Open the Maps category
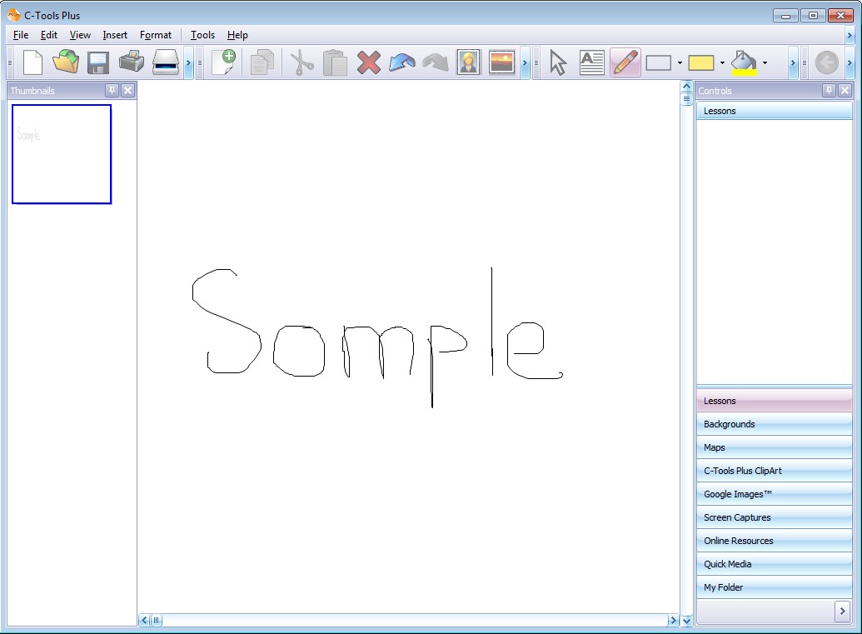 (x=774, y=447)
